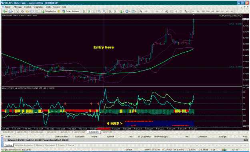
Task: Click the 'Entry here' chart text label
Action: pyautogui.click(x=104, y=47)
